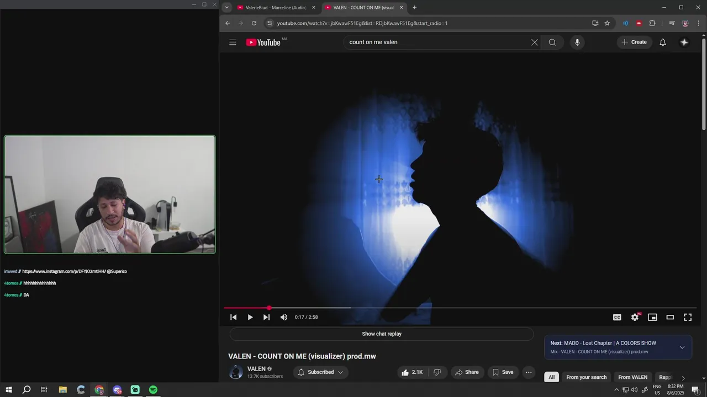Run the search with the magnifier button
Screen dimensions: 707x397
[x=552, y=42]
